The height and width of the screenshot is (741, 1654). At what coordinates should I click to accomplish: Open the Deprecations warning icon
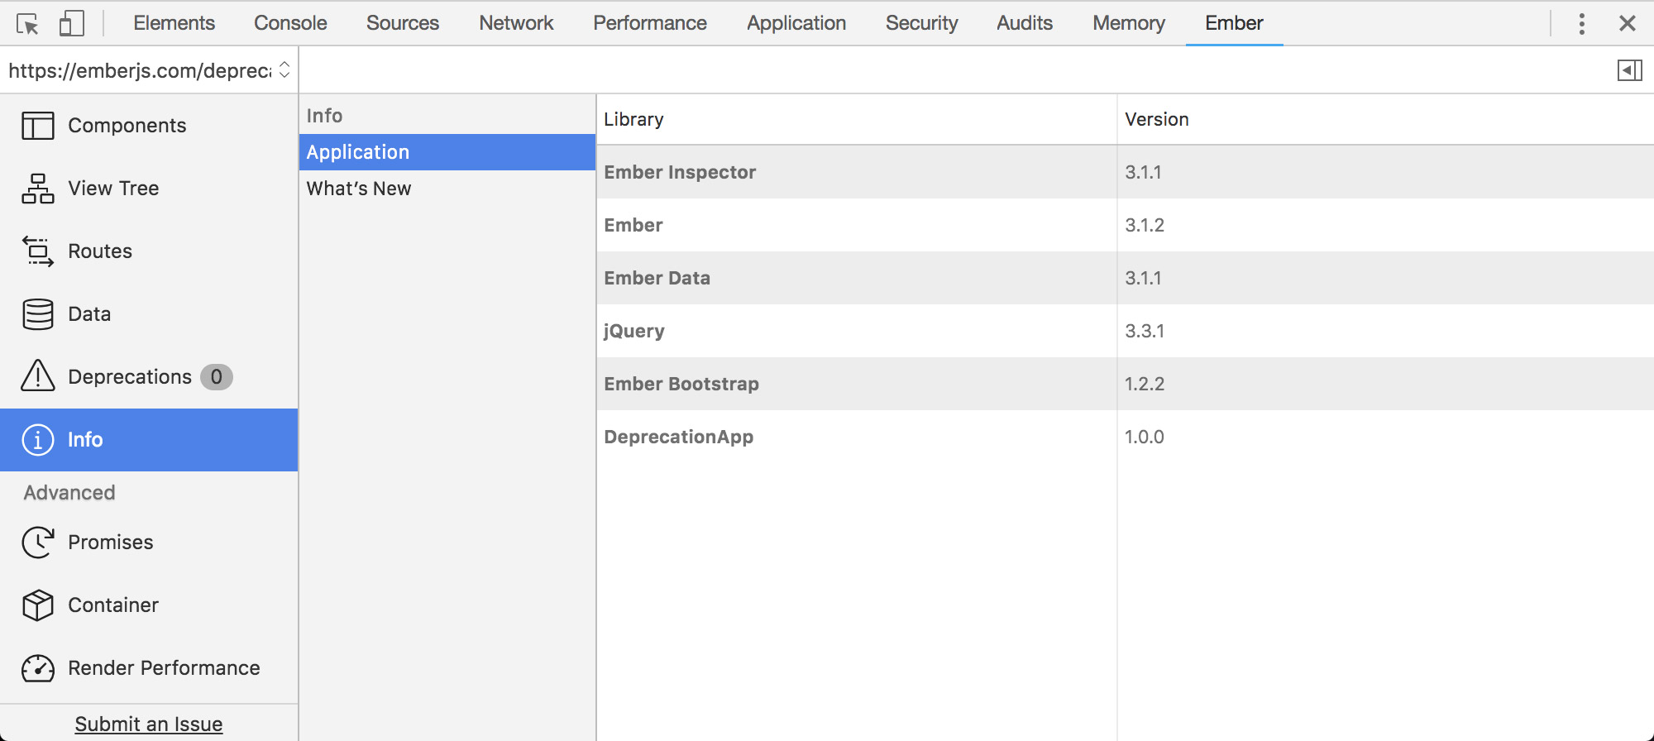coord(38,376)
